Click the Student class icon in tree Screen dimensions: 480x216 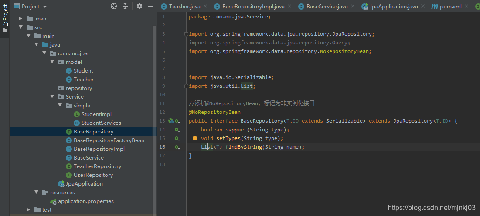[x=69, y=71]
